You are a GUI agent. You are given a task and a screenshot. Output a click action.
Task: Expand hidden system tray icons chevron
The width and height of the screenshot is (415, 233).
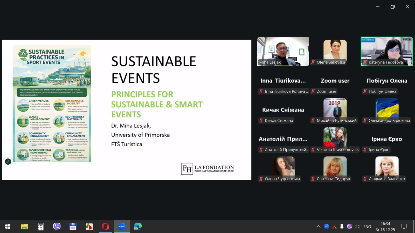(x=319, y=227)
